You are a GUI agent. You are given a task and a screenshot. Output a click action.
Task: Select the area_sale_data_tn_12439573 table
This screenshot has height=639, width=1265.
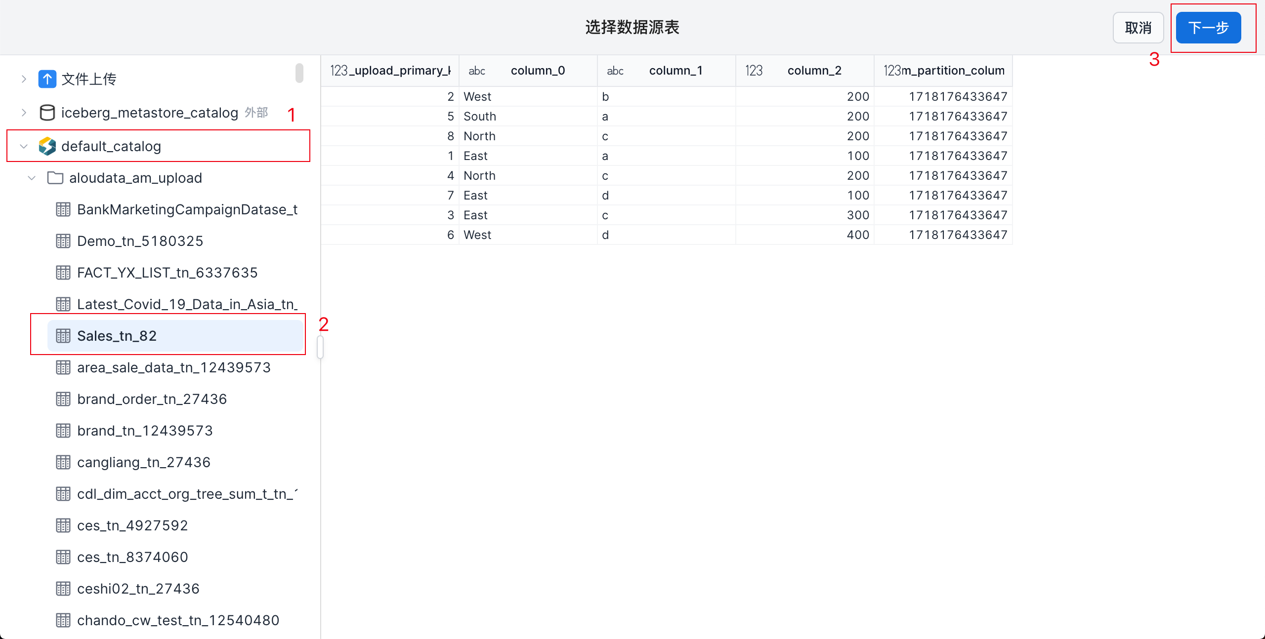click(x=174, y=367)
